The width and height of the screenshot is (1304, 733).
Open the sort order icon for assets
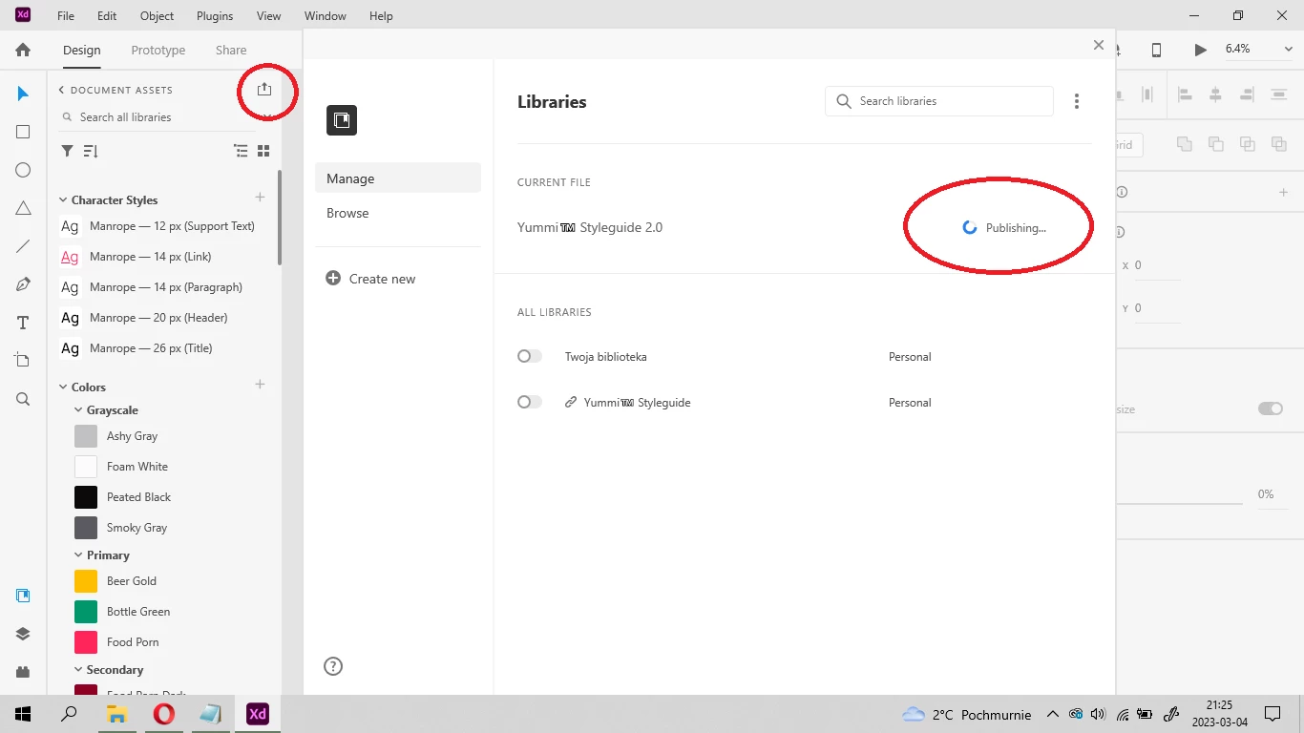[91, 151]
